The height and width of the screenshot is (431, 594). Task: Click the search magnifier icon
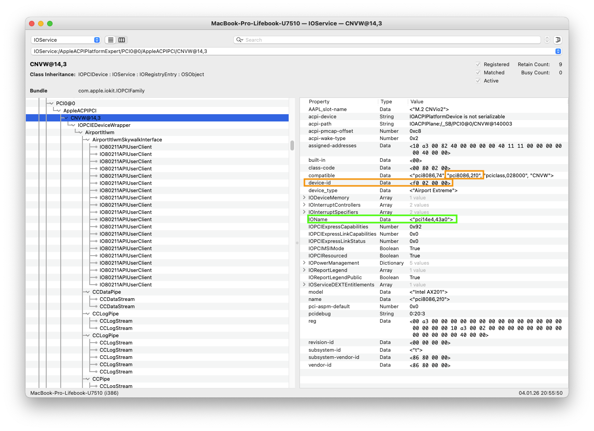point(240,40)
